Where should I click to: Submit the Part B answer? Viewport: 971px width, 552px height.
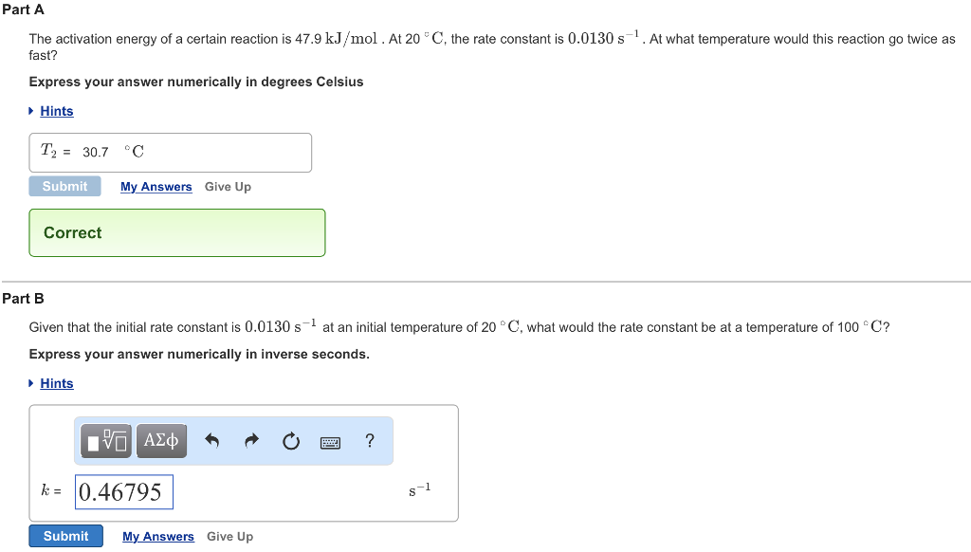pos(65,535)
